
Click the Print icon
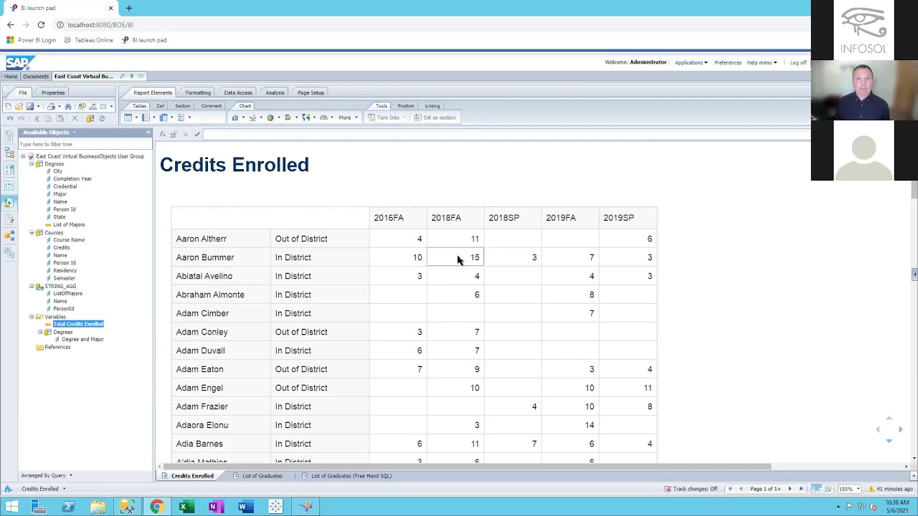click(x=51, y=106)
